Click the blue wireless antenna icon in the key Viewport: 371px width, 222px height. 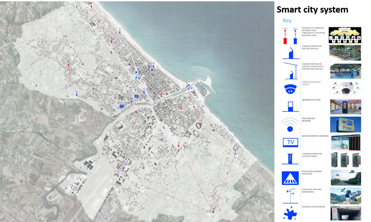click(x=295, y=36)
